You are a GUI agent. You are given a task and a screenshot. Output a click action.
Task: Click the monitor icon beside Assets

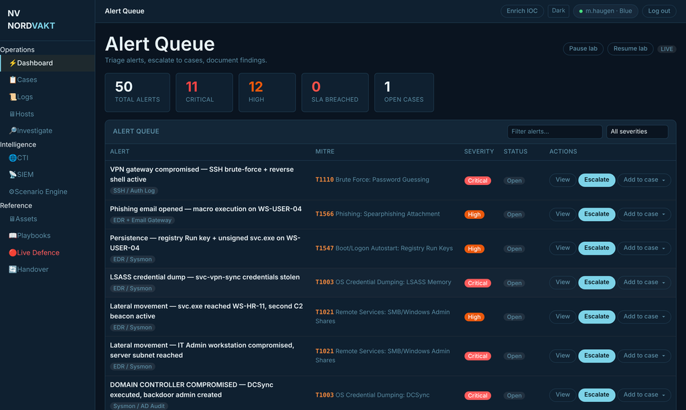click(12, 219)
